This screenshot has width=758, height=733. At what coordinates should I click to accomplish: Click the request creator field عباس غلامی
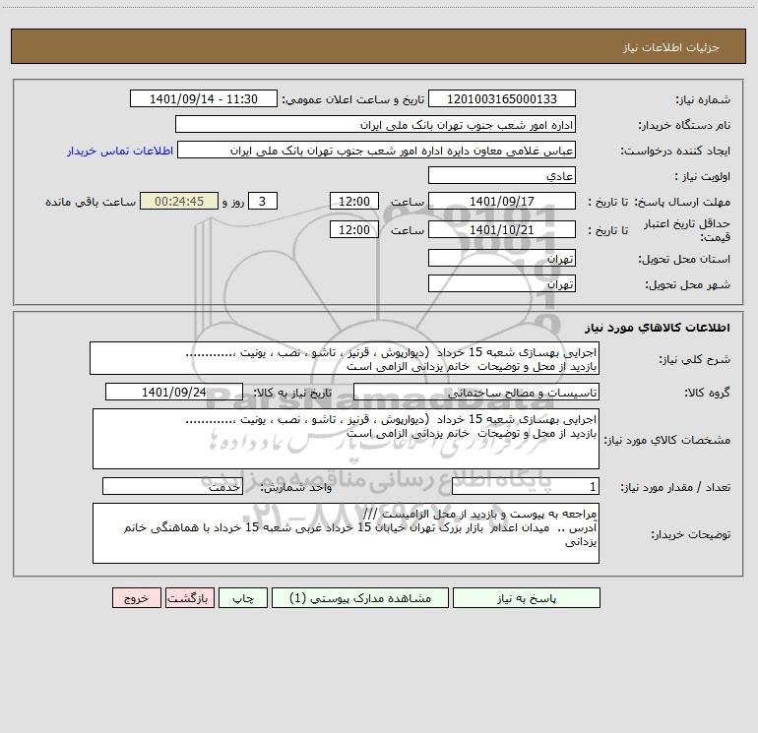click(x=377, y=150)
